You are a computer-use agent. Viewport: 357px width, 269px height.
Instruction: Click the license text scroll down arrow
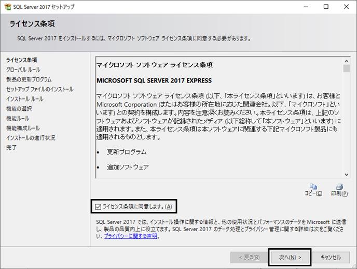pos(347,175)
